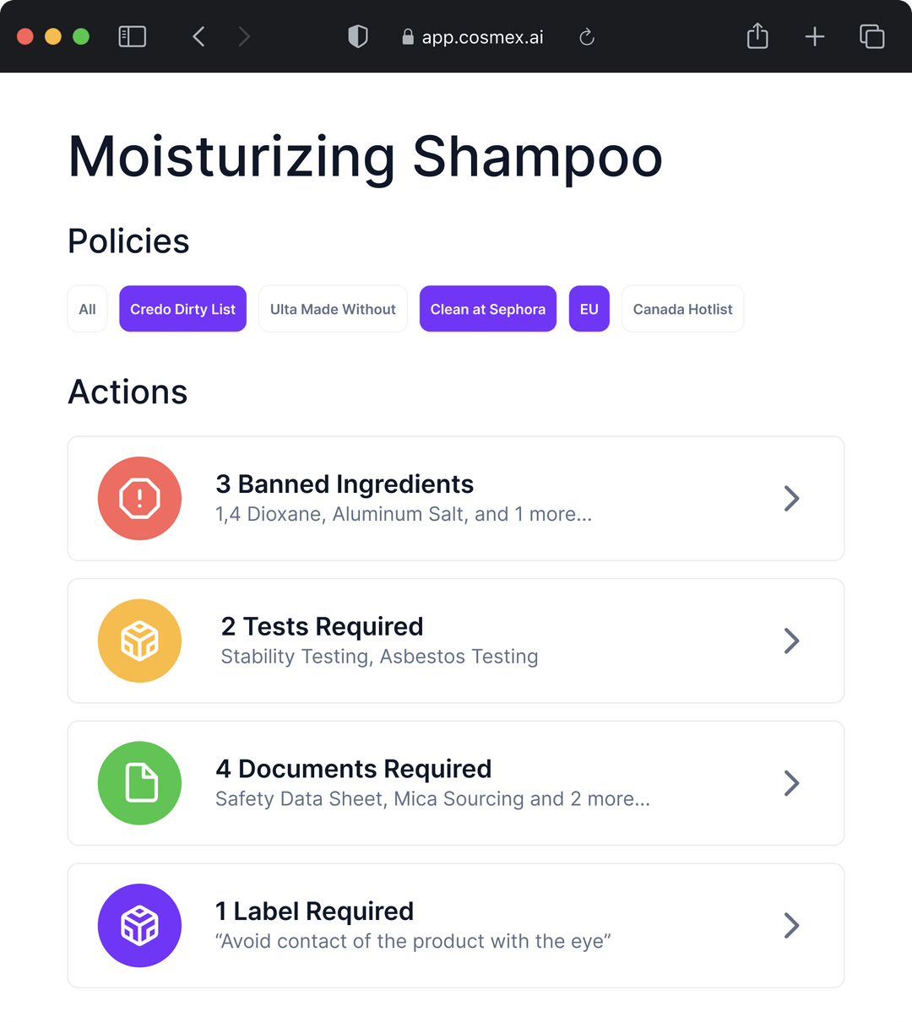912x1022 pixels.
Task: Select the Canada Hotlist policy chip
Action: (682, 309)
